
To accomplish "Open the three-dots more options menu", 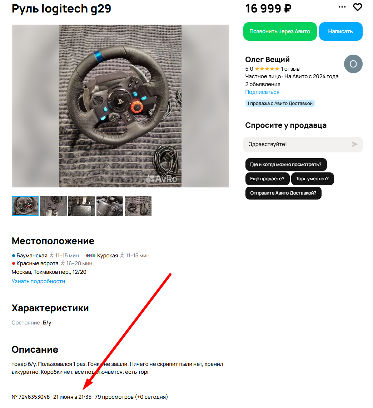I will (x=342, y=7).
